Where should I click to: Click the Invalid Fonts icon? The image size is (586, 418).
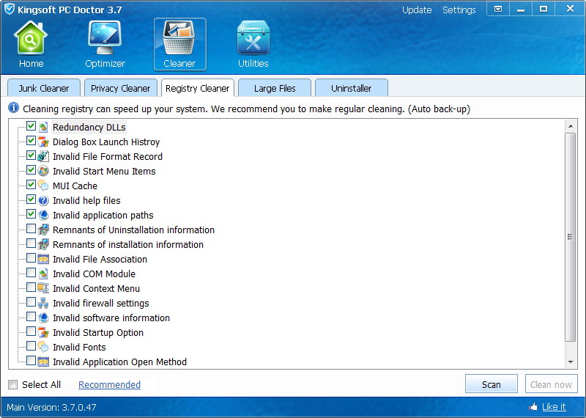coord(43,347)
